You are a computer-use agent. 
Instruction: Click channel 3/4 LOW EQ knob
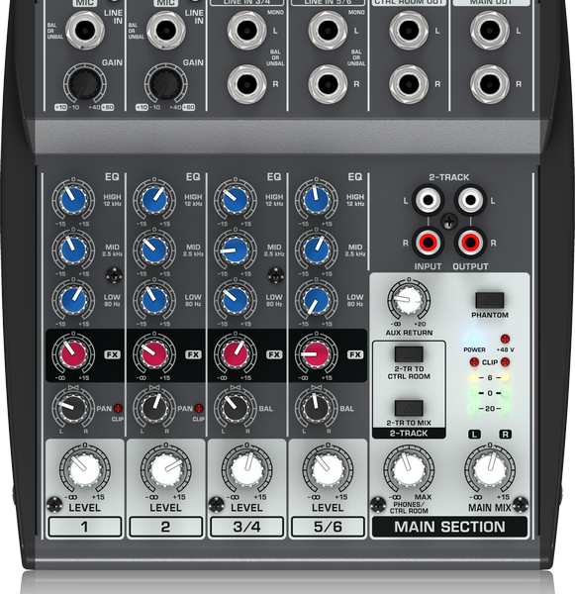[236, 300]
